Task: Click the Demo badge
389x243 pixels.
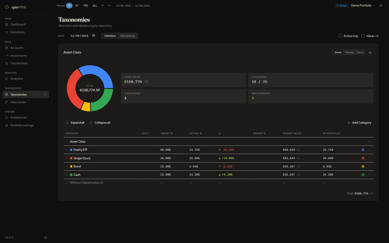Action: click(x=342, y=6)
